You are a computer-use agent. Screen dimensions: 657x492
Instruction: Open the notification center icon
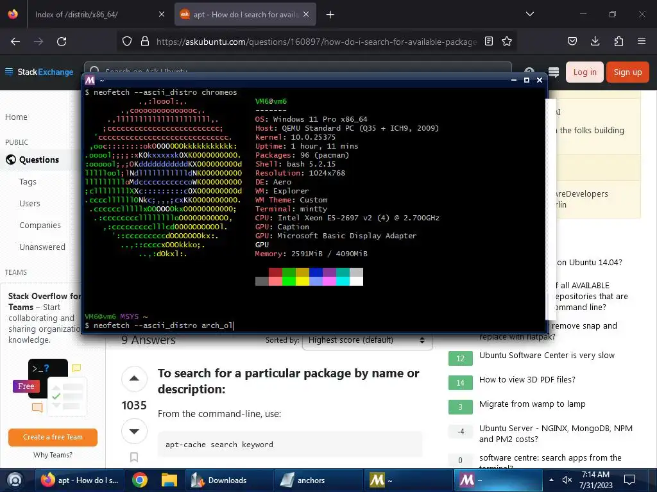[629, 480]
